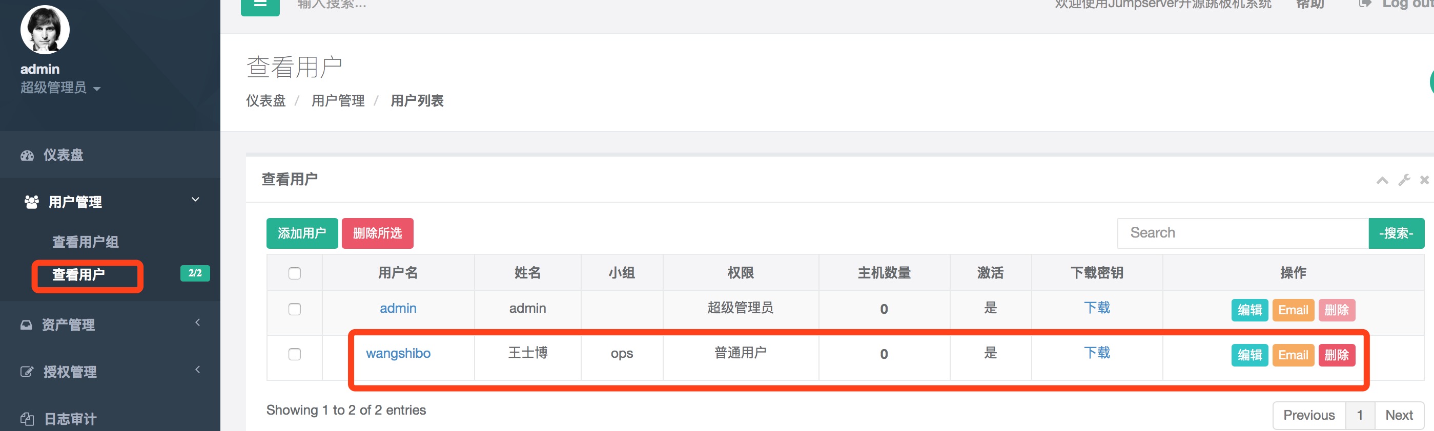The height and width of the screenshot is (431, 1434).
Task: Tick the select-all checkbox in table header
Action: point(295,273)
